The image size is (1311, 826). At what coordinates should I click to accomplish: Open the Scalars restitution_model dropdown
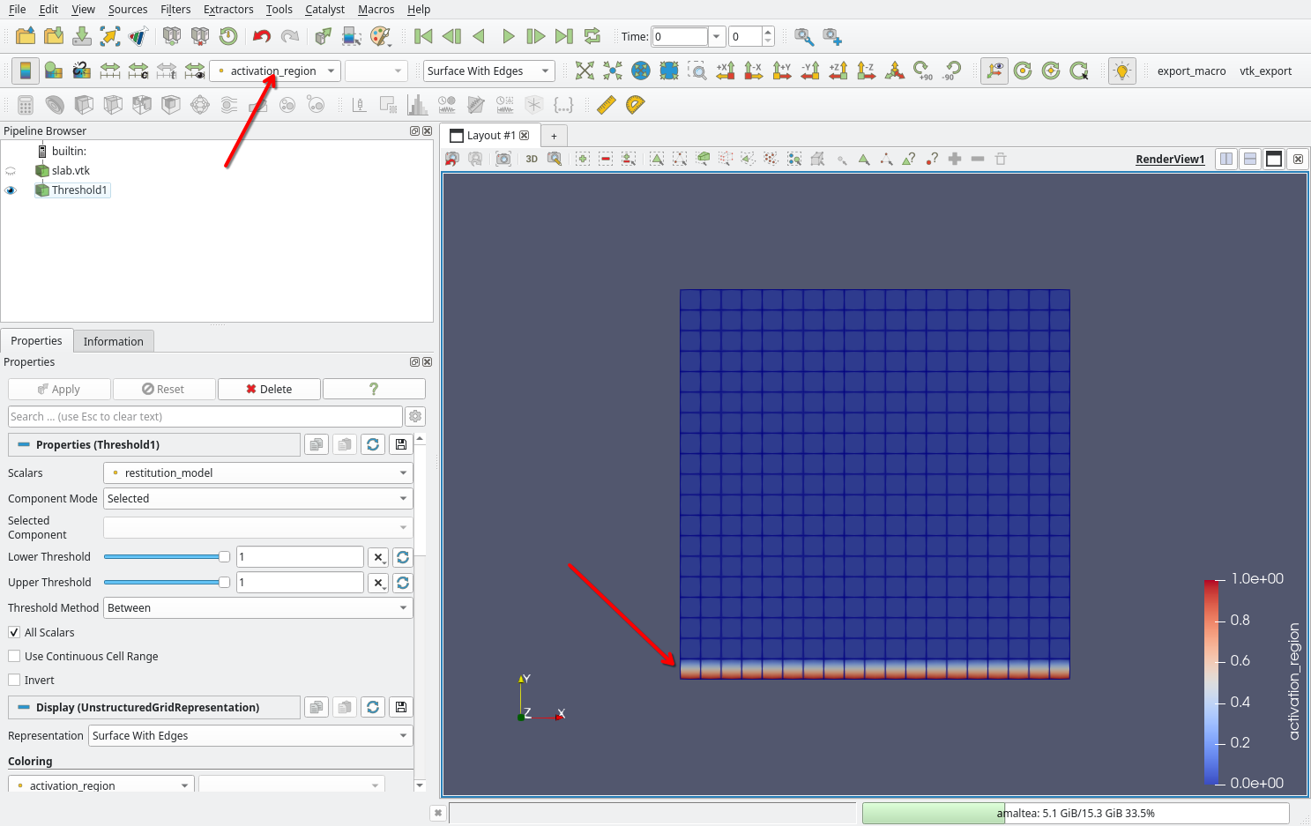(257, 473)
